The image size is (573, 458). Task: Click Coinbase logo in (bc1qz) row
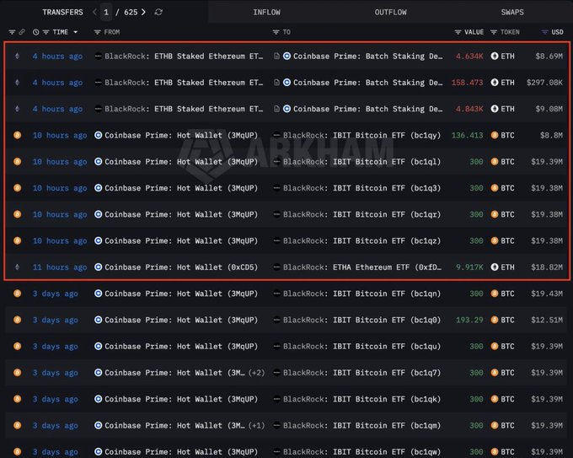click(98, 240)
